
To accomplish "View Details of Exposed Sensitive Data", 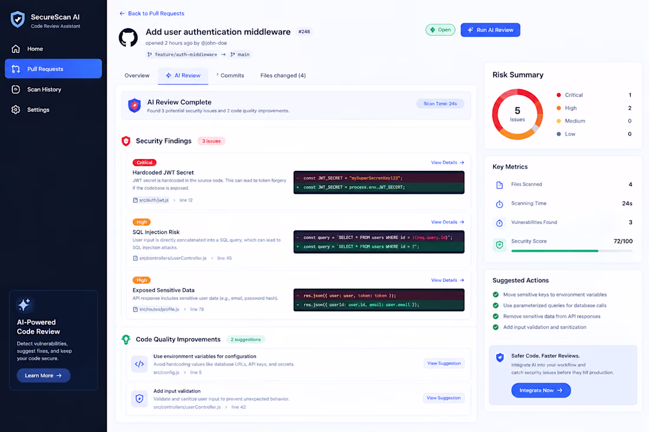I will (447, 281).
